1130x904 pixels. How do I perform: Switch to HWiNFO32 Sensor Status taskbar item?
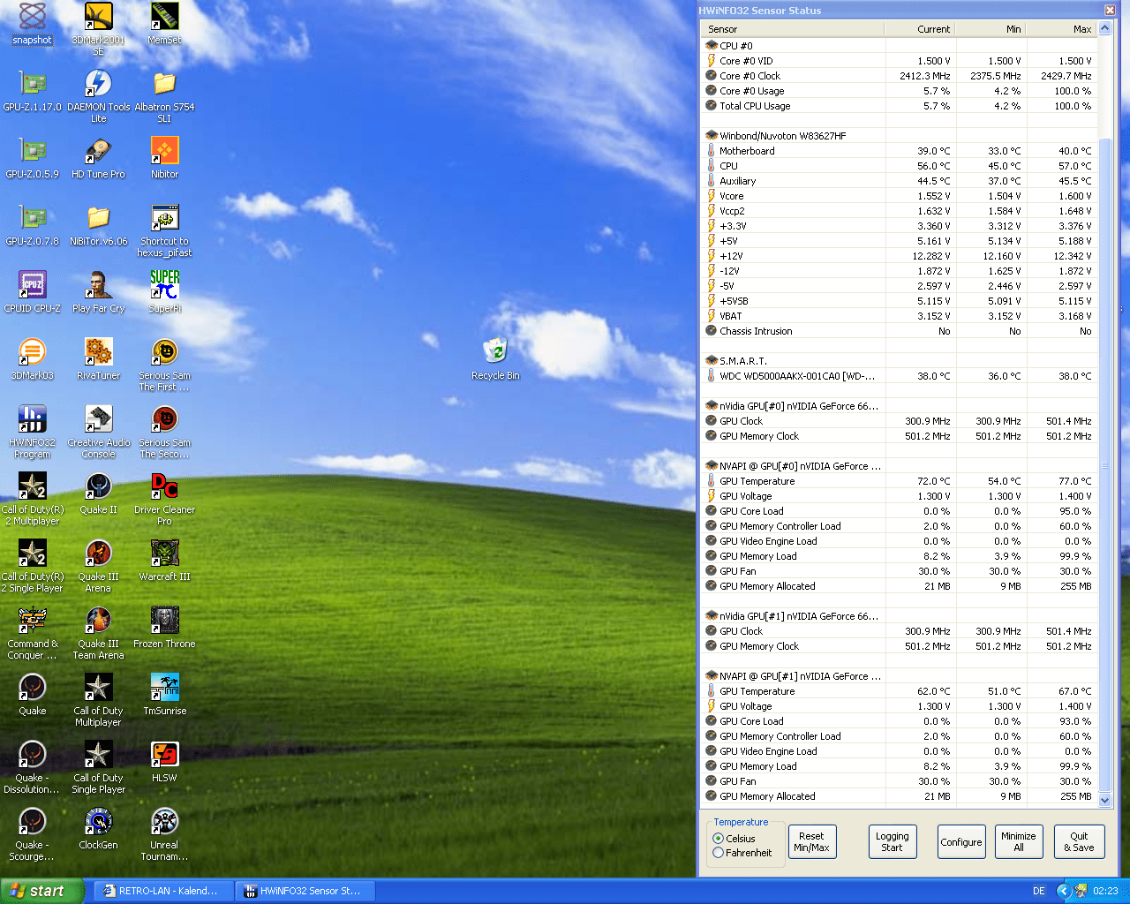tap(305, 891)
